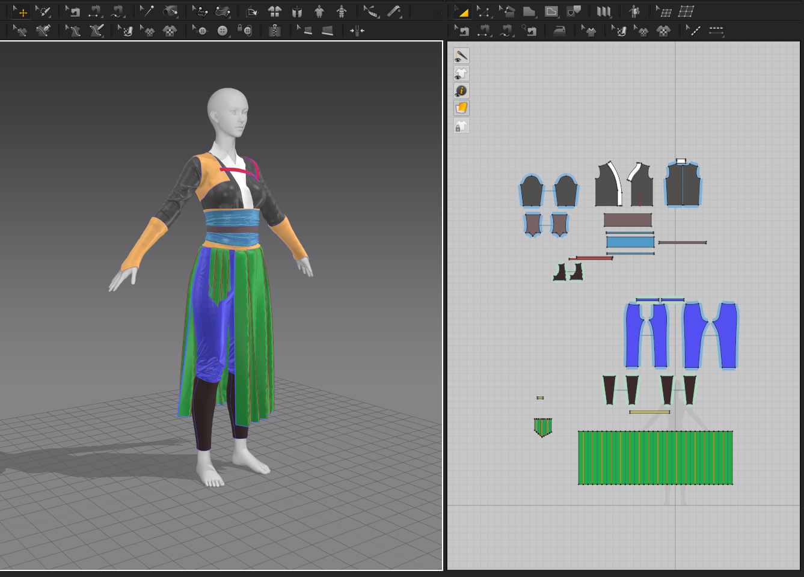Select the Dart shape tool
This screenshot has height=577, width=804.
point(574,11)
